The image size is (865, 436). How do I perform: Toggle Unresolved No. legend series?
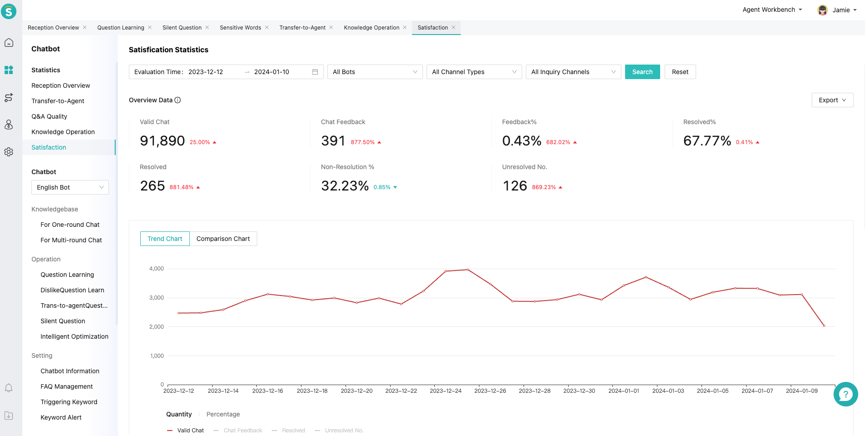coord(339,431)
